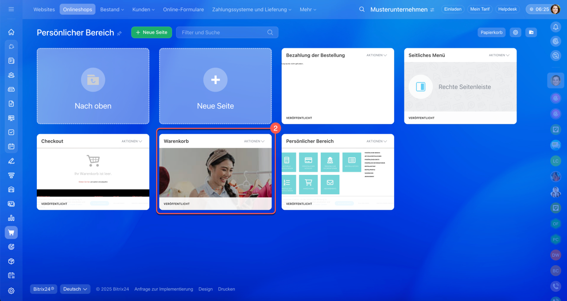
Task: Expand the Mehr menu
Action: pyautogui.click(x=308, y=9)
